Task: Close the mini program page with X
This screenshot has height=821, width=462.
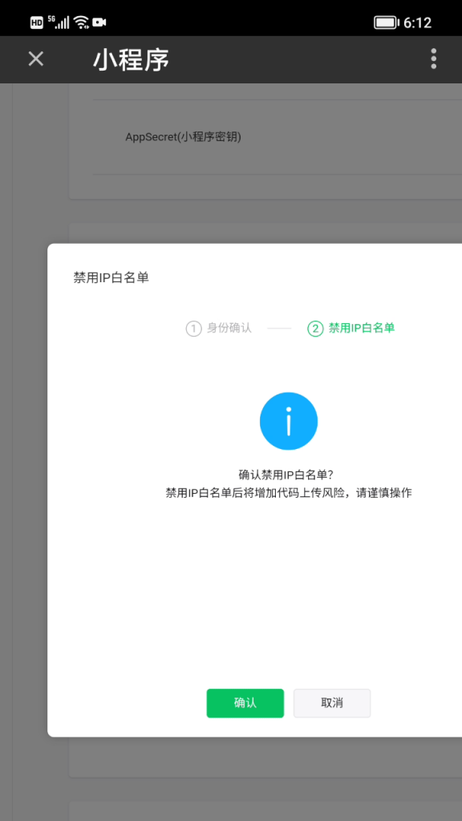Action: pyautogui.click(x=35, y=59)
